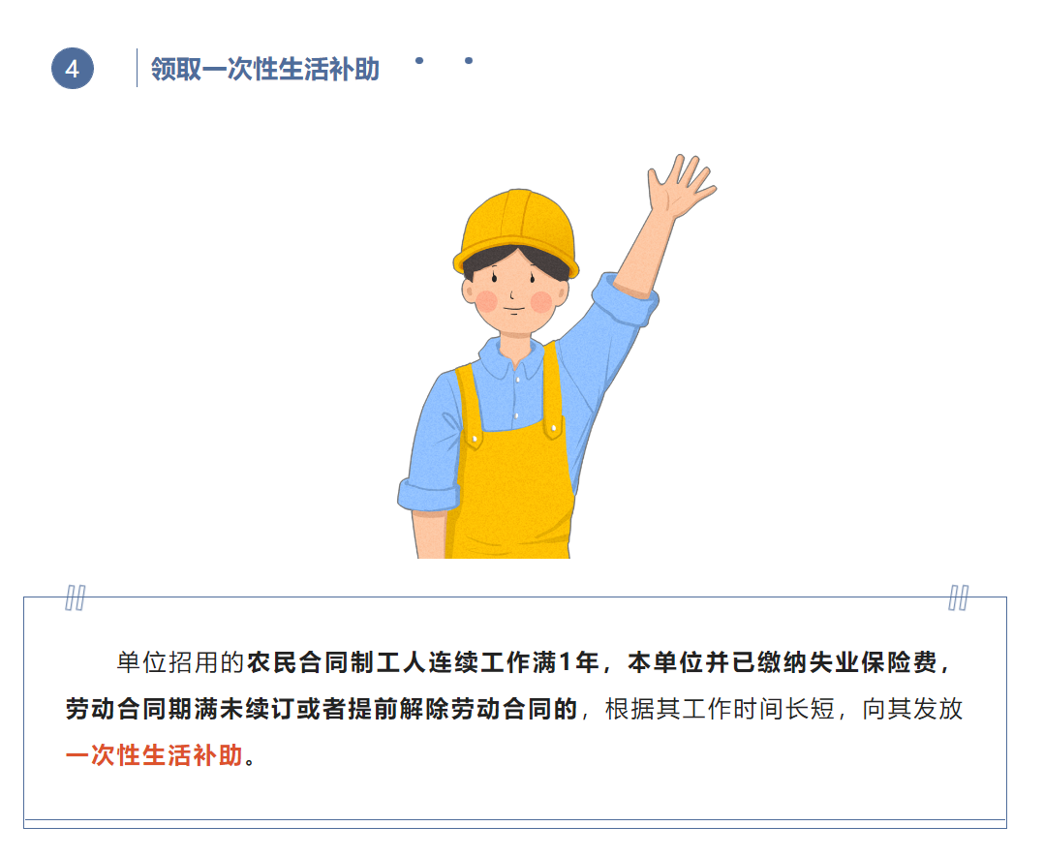Click the left quotation mark decoration on the box

[76, 598]
